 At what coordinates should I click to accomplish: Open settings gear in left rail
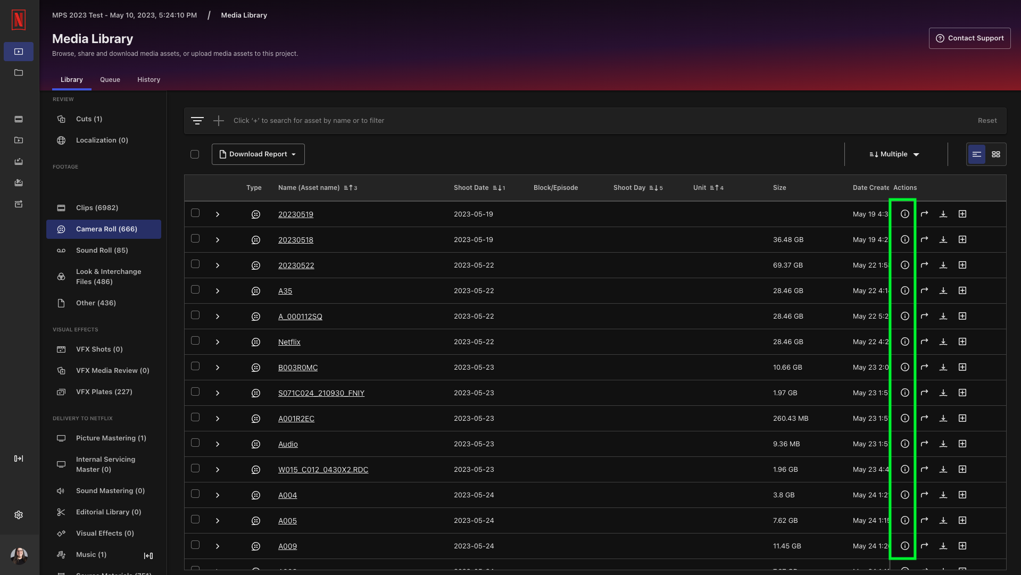tap(19, 515)
